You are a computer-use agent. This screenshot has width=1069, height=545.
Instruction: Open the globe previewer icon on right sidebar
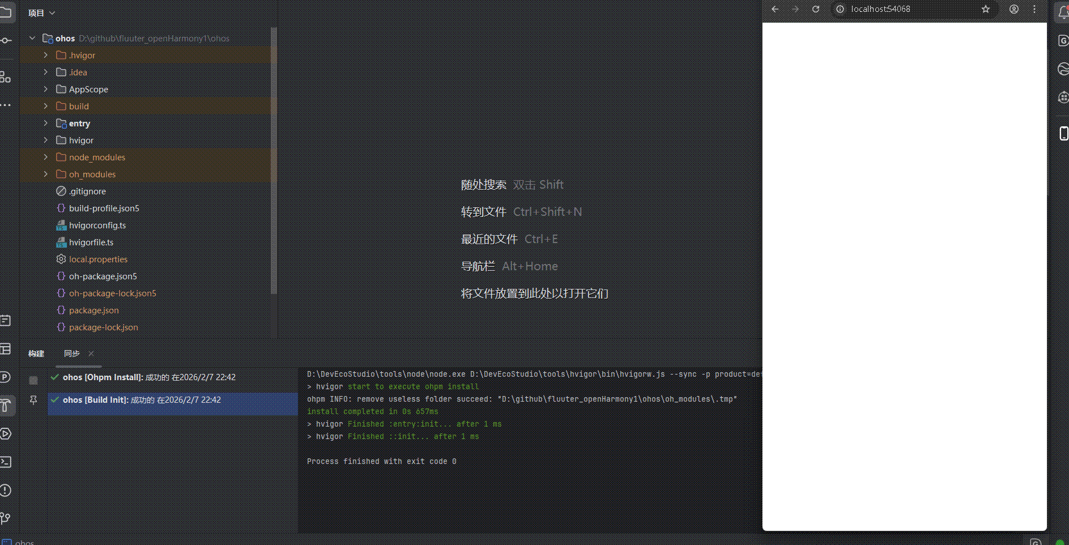[1063, 69]
